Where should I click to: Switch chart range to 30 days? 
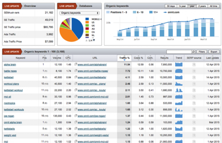[171, 6]
